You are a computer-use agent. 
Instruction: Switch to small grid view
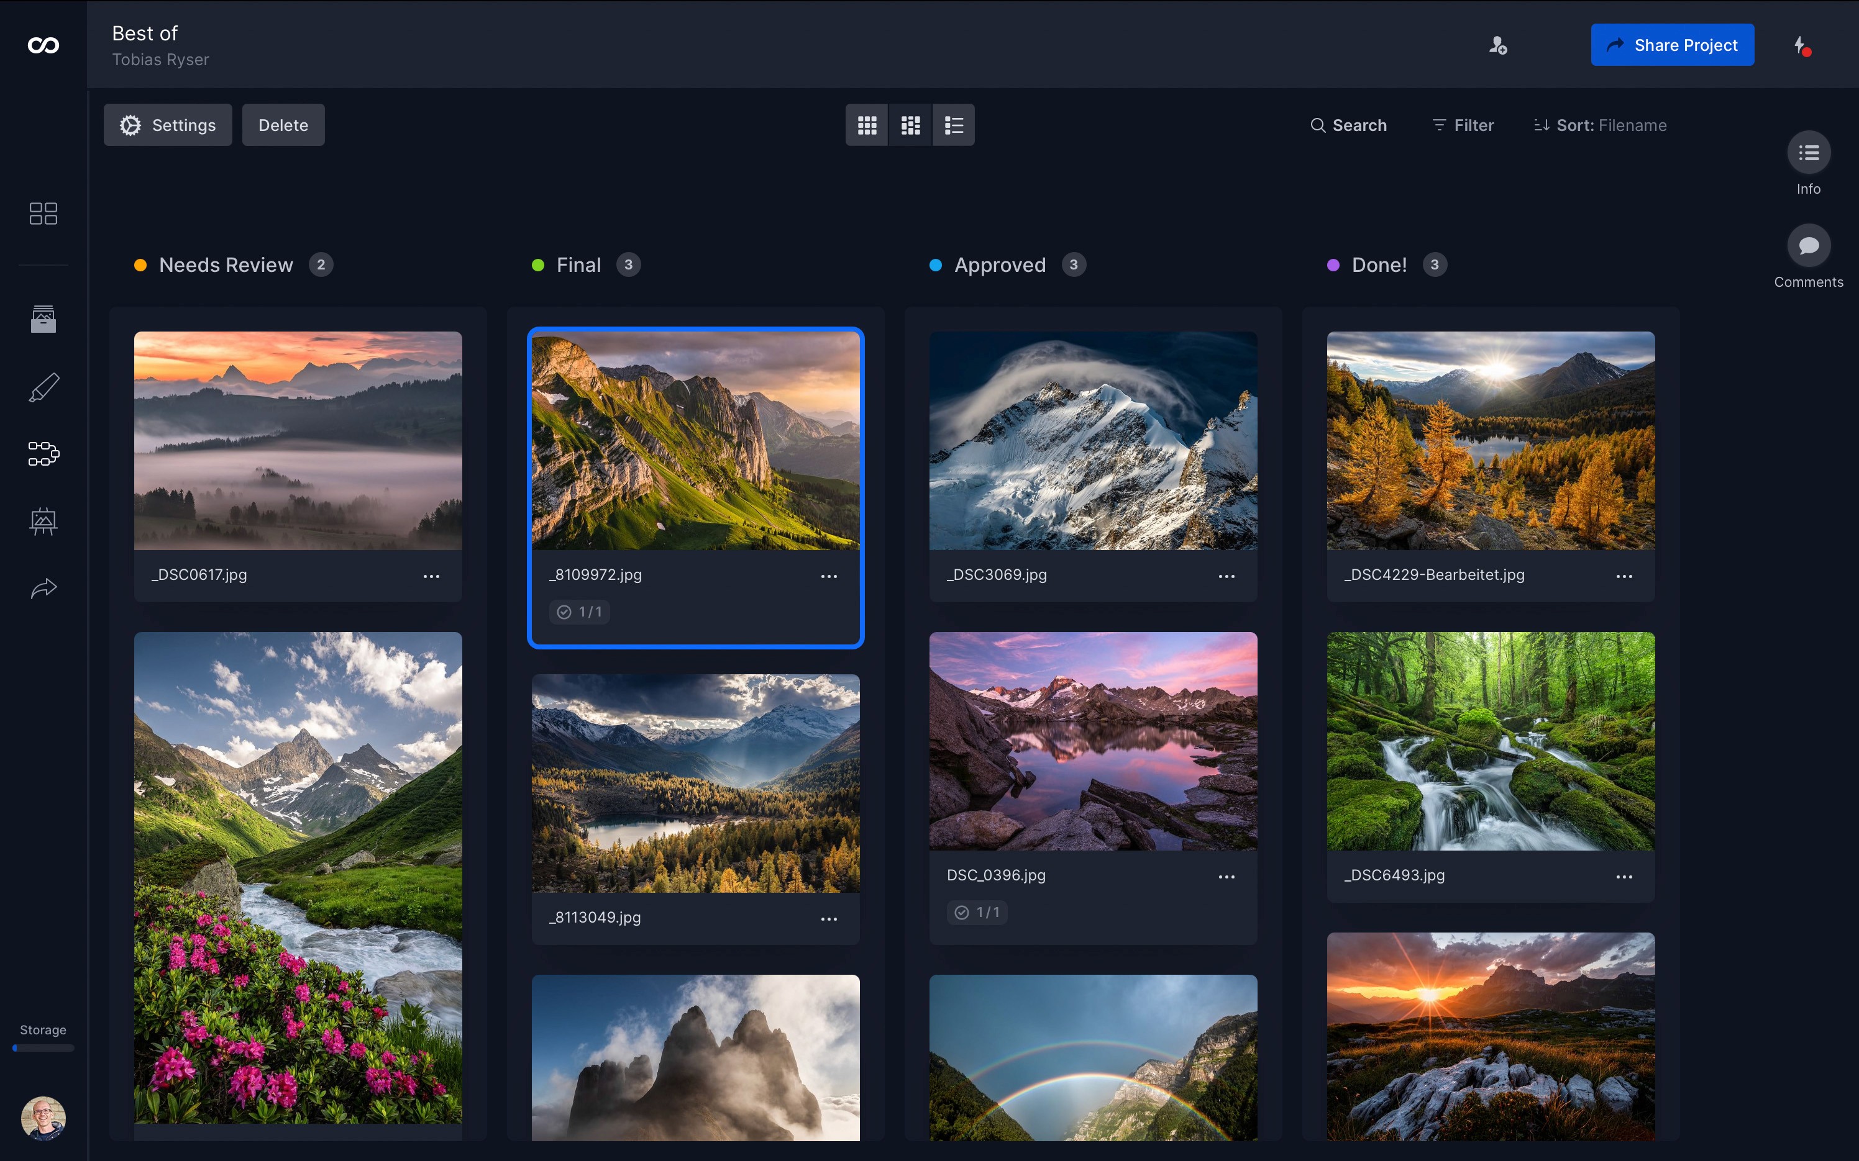pyautogui.click(x=910, y=125)
